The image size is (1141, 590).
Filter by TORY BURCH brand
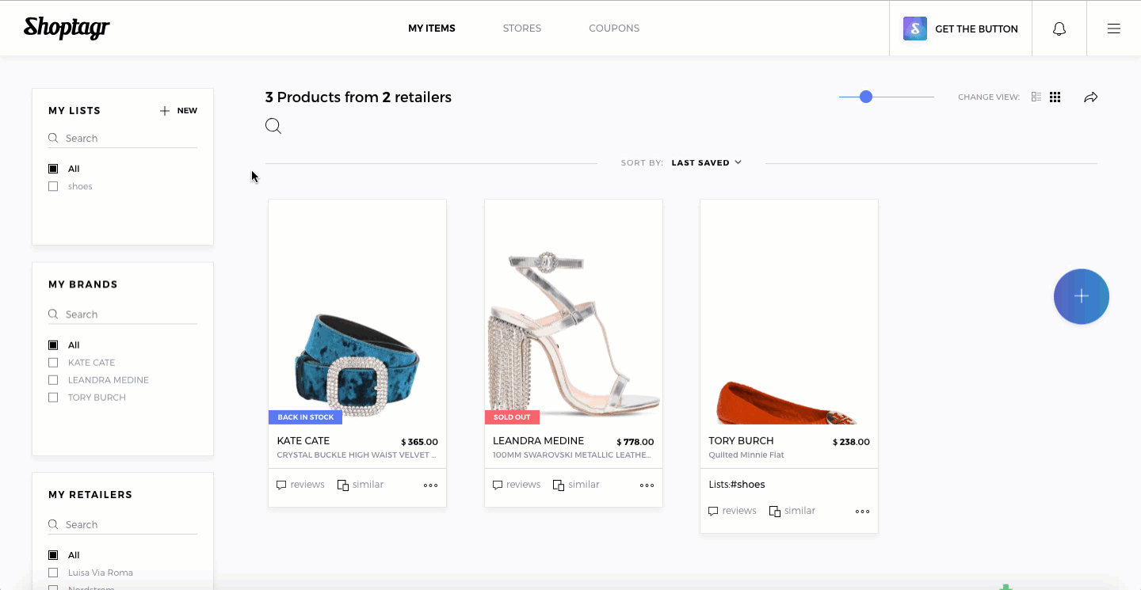[x=53, y=397]
